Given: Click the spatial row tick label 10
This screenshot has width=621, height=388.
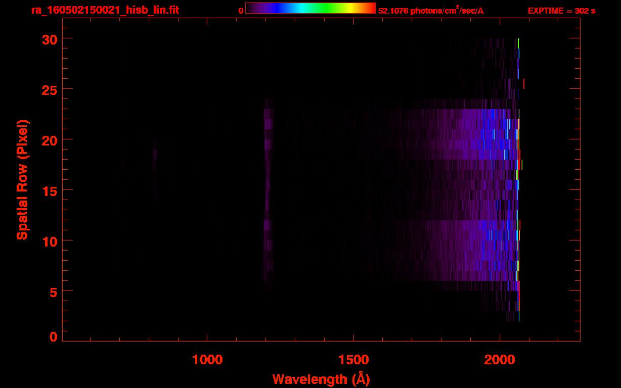Looking at the screenshot, I should [x=50, y=241].
